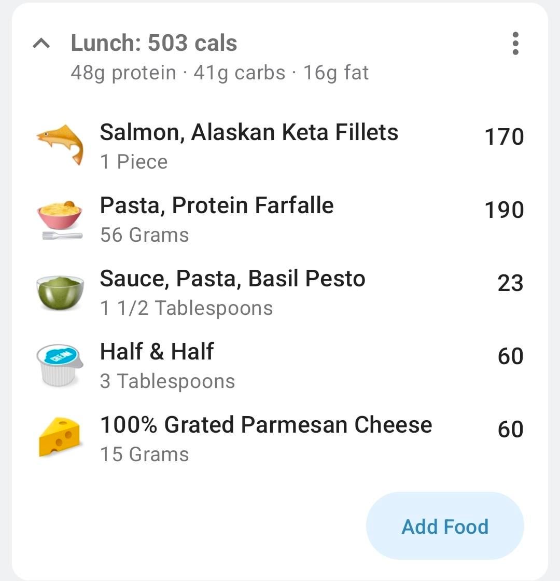Screen dimensions: 560x581
Task: Open 100% Grated Parmesan Cheese entry
Action: point(265,425)
